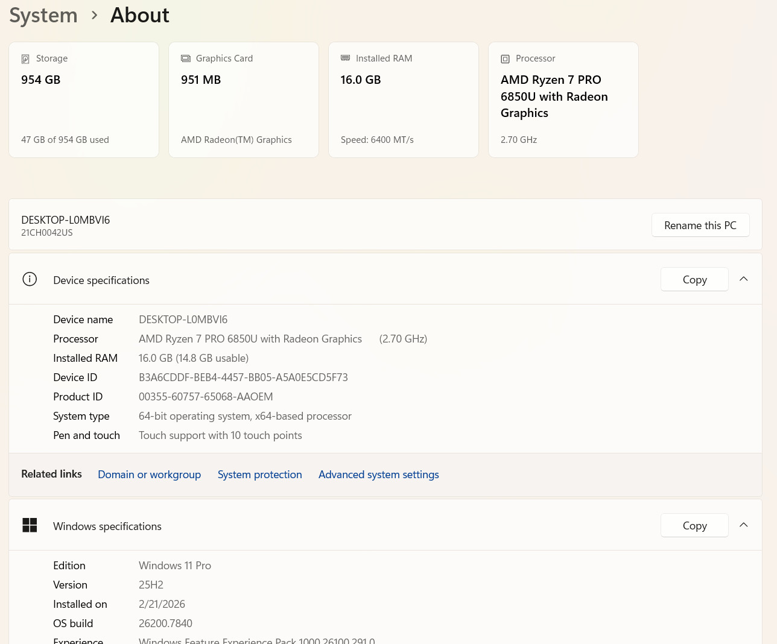Open the Graphics Card 951 MB card
The height and width of the screenshot is (644, 777).
(244, 99)
